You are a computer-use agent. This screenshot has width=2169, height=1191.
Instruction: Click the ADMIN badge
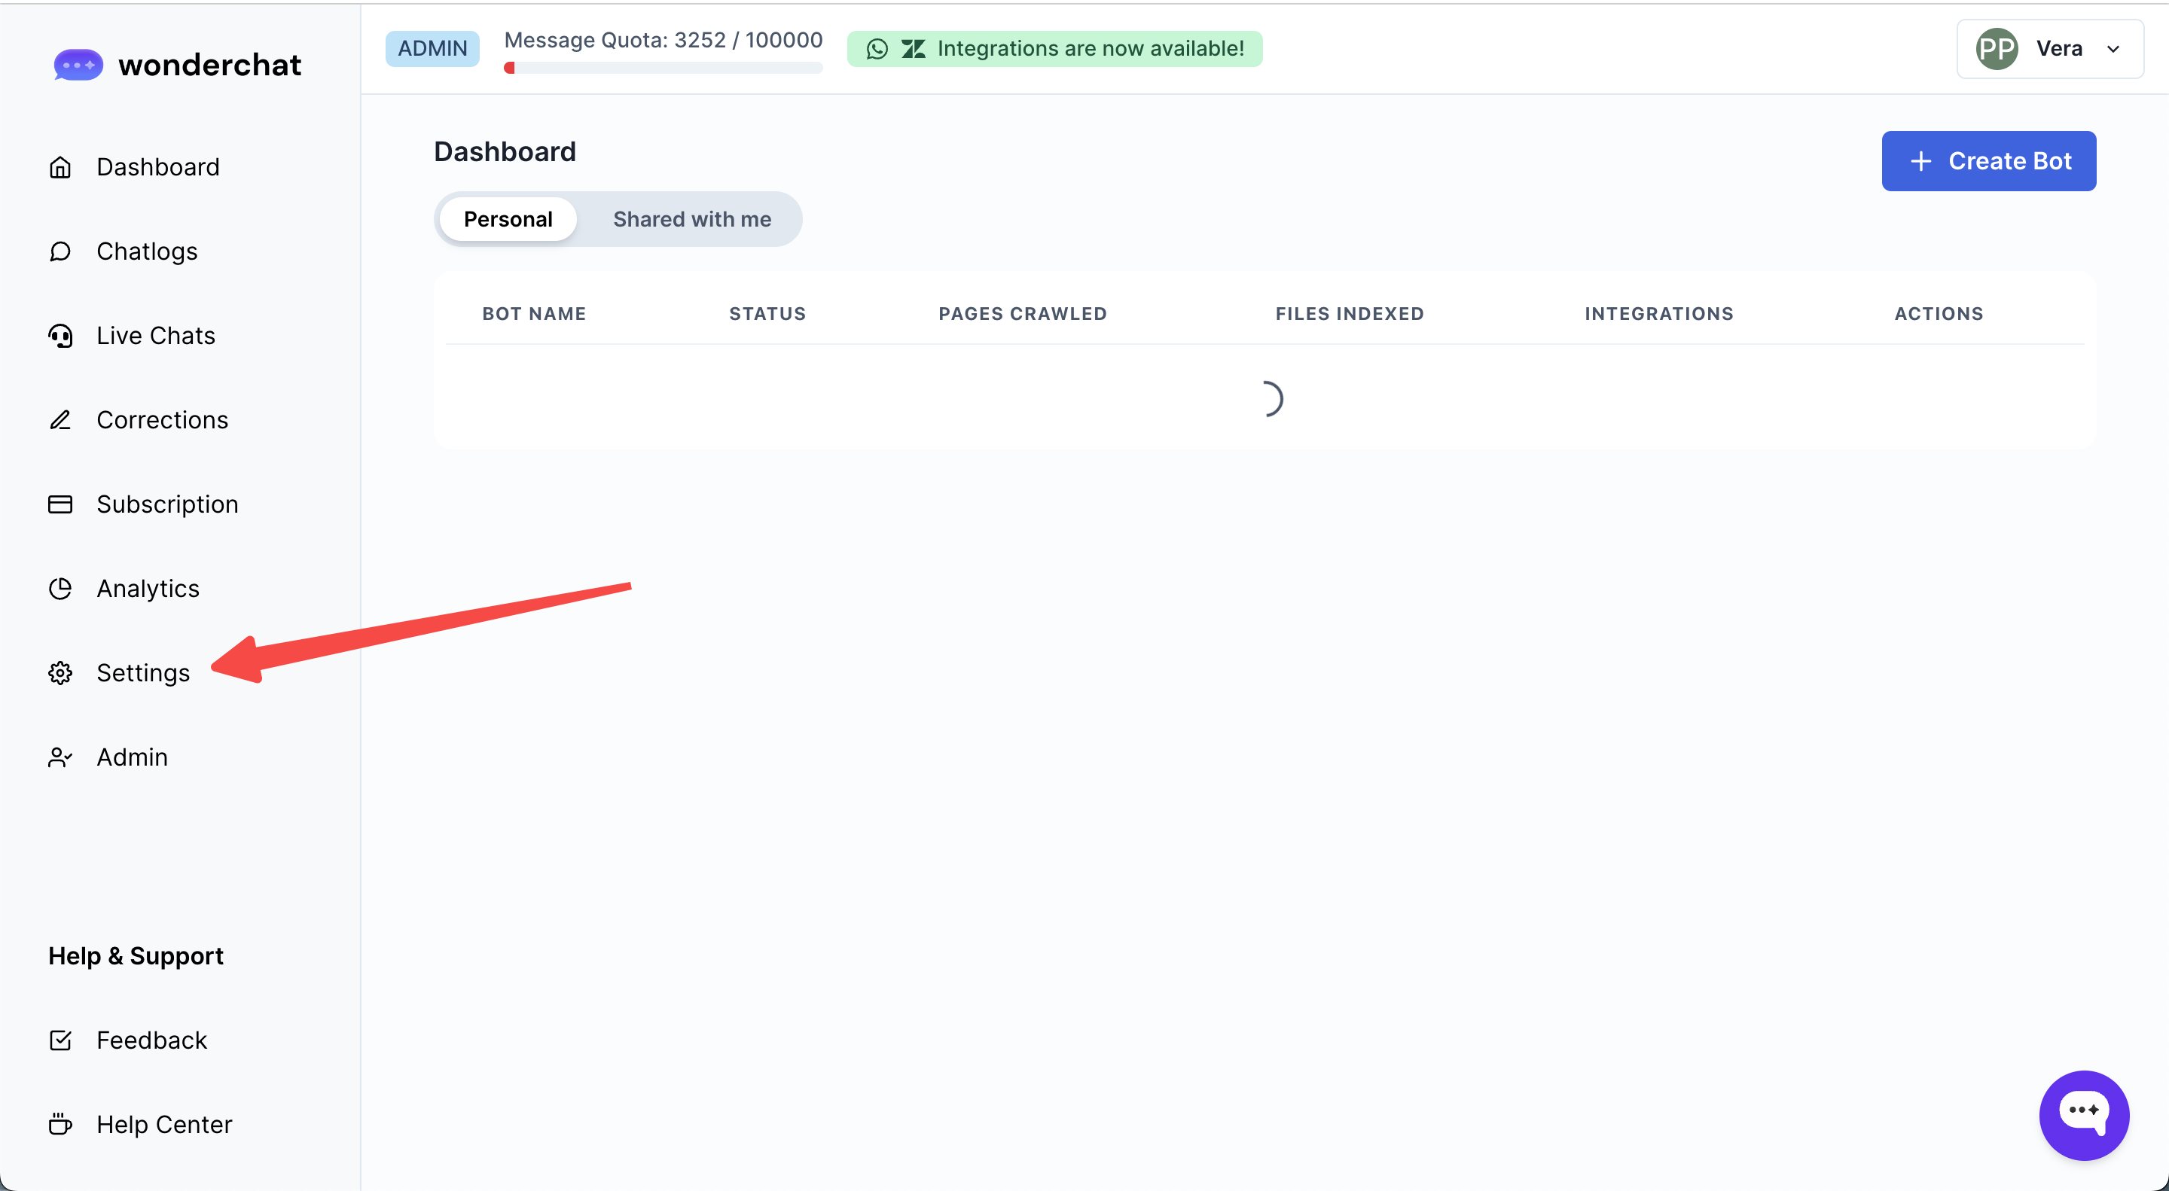[x=432, y=49]
